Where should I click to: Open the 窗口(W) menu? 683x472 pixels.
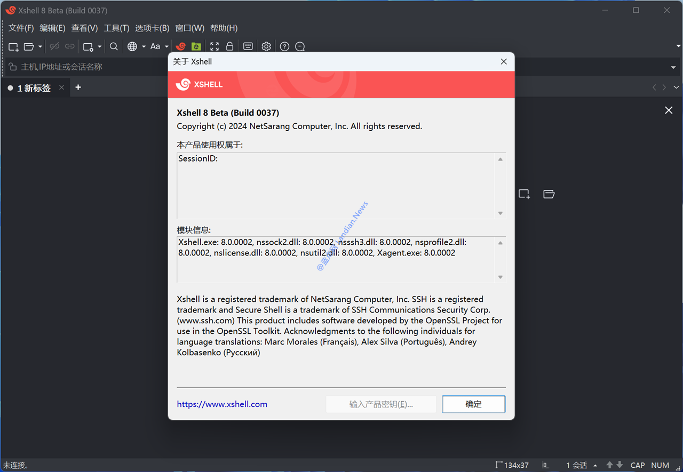point(190,28)
